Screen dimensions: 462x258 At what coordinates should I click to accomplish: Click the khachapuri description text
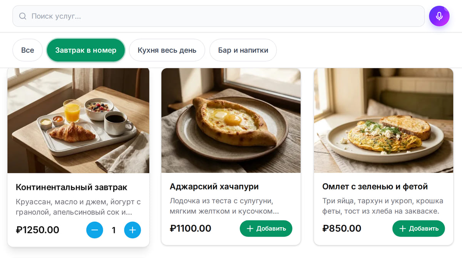tap(224, 206)
